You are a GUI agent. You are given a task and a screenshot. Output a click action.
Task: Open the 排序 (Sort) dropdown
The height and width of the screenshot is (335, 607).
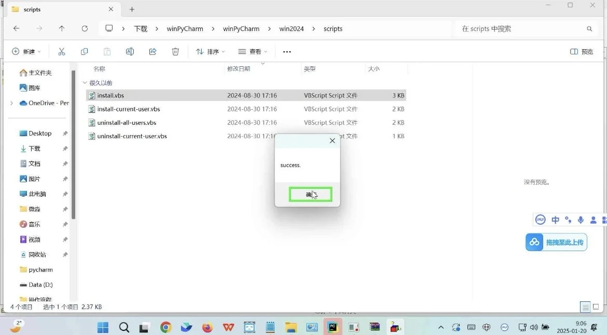tap(210, 51)
